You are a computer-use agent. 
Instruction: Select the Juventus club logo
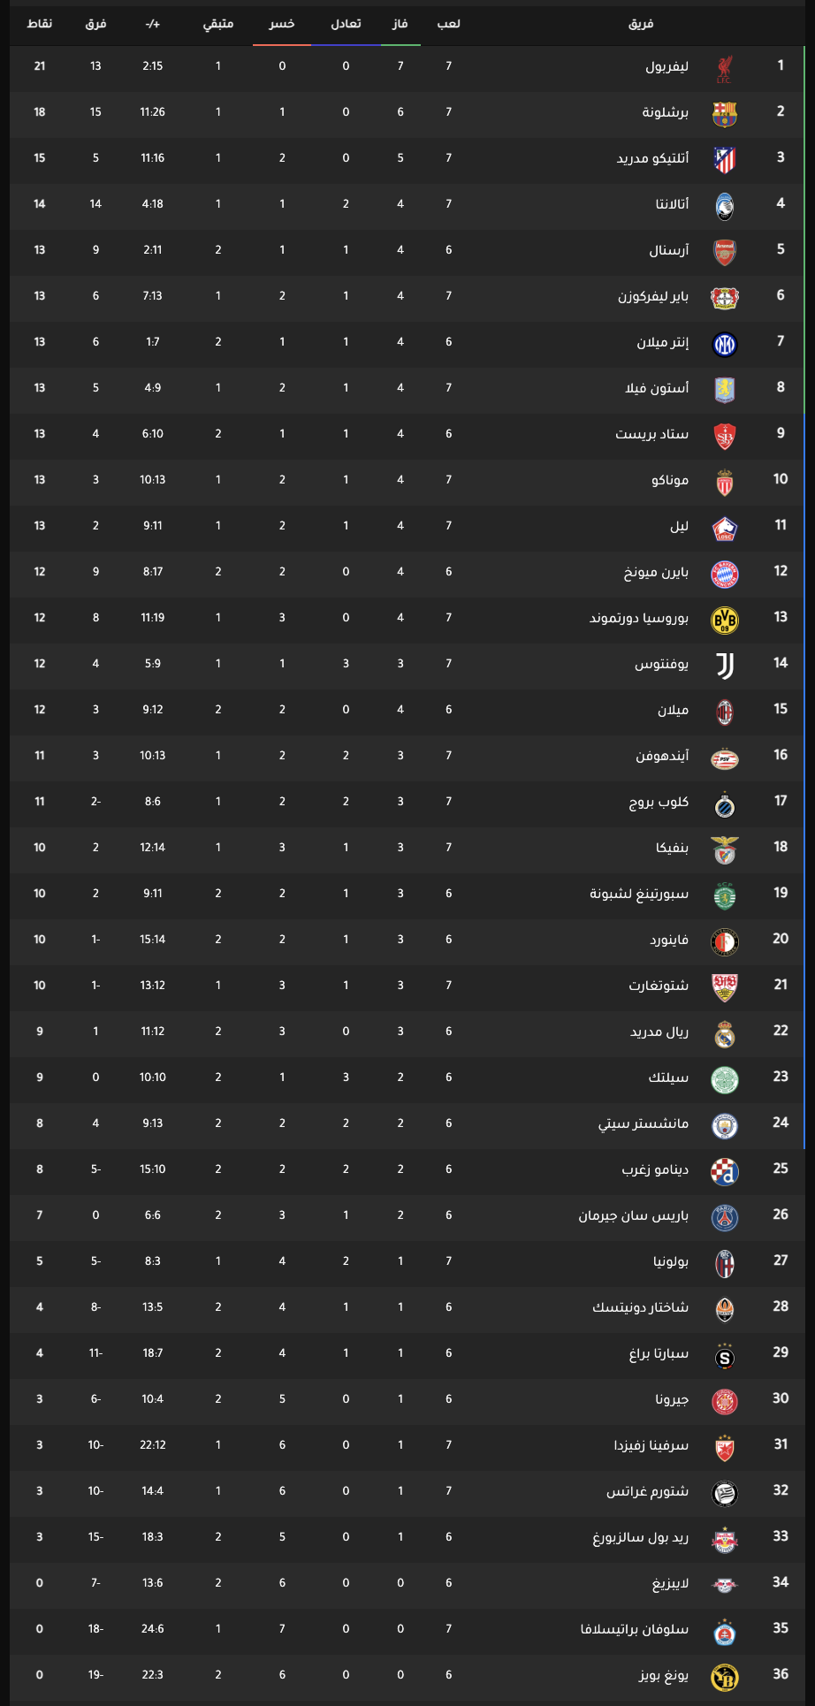pyautogui.click(x=724, y=666)
